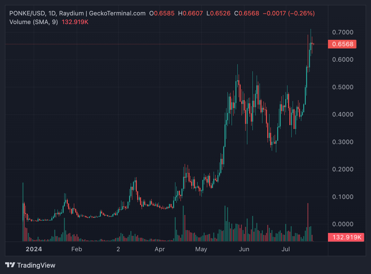
Task: Click the TradingView logo icon
Action: pyautogui.click(x=10, y=265)
